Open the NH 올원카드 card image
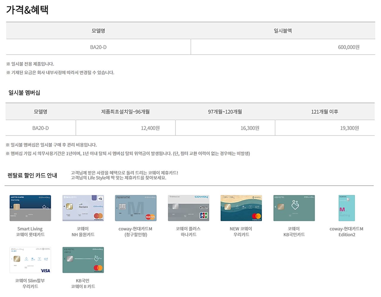The height and width of the screenshot is (297, 381). coord(83,208)
